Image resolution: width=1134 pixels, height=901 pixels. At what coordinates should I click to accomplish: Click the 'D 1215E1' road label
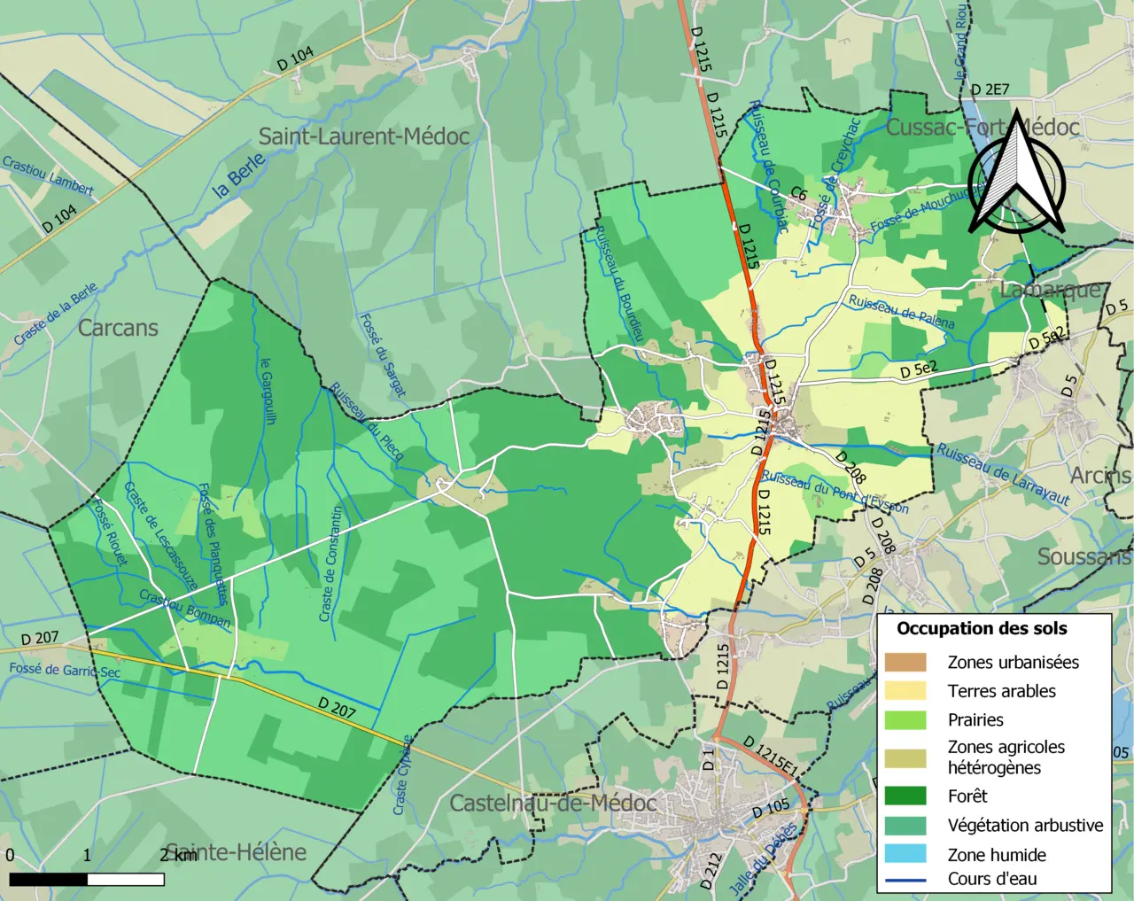point(772,759)
